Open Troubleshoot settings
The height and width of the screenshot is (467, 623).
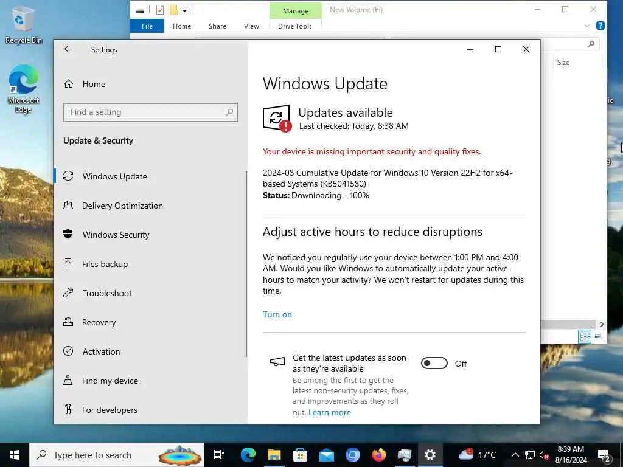coord(107,293)
